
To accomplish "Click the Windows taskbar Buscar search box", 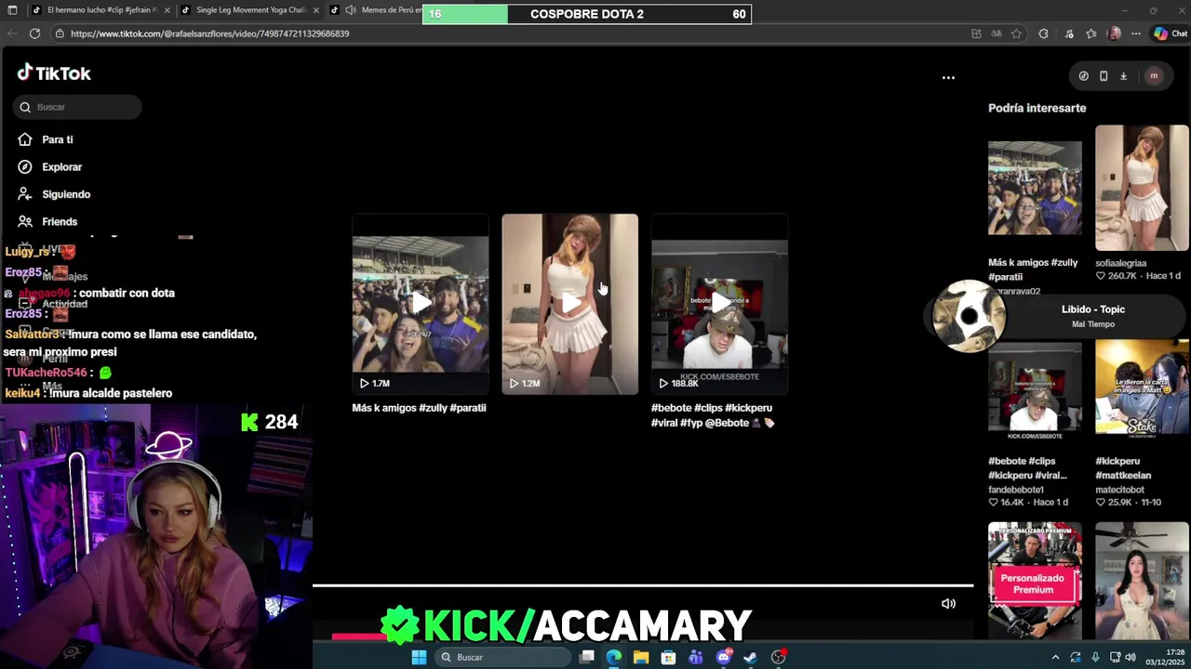I will (x=504, y=657).
